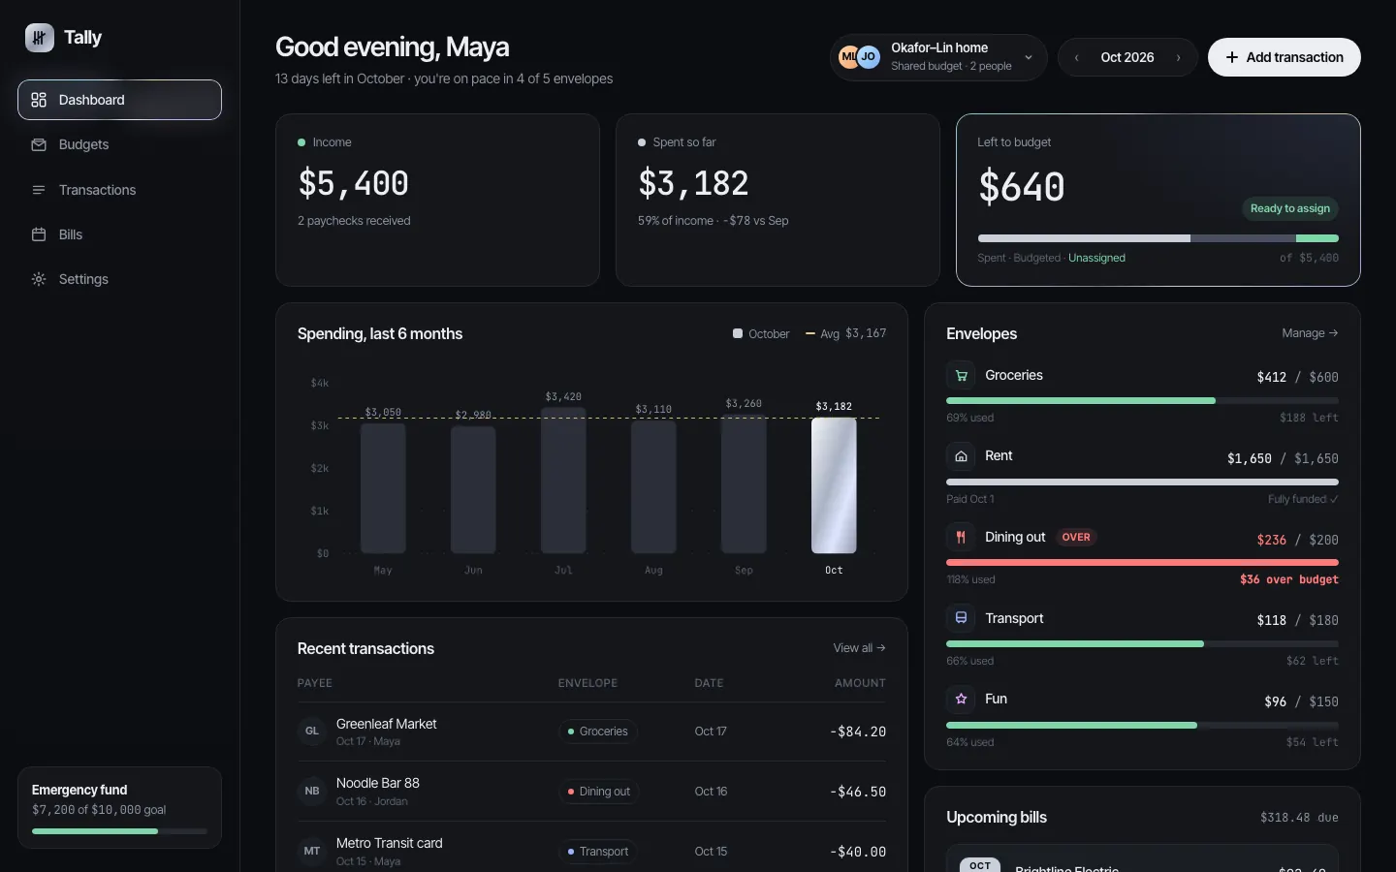Select the Jul bar in spending chart

tap(563, 481)
